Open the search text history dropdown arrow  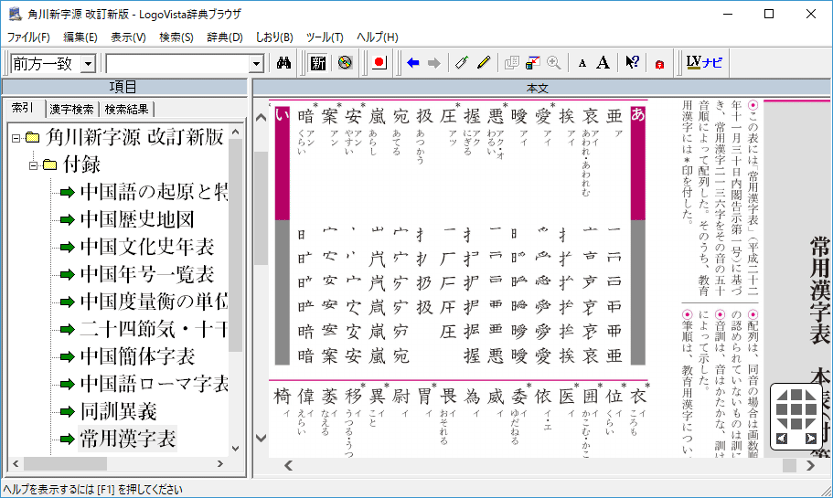[256, 64]
